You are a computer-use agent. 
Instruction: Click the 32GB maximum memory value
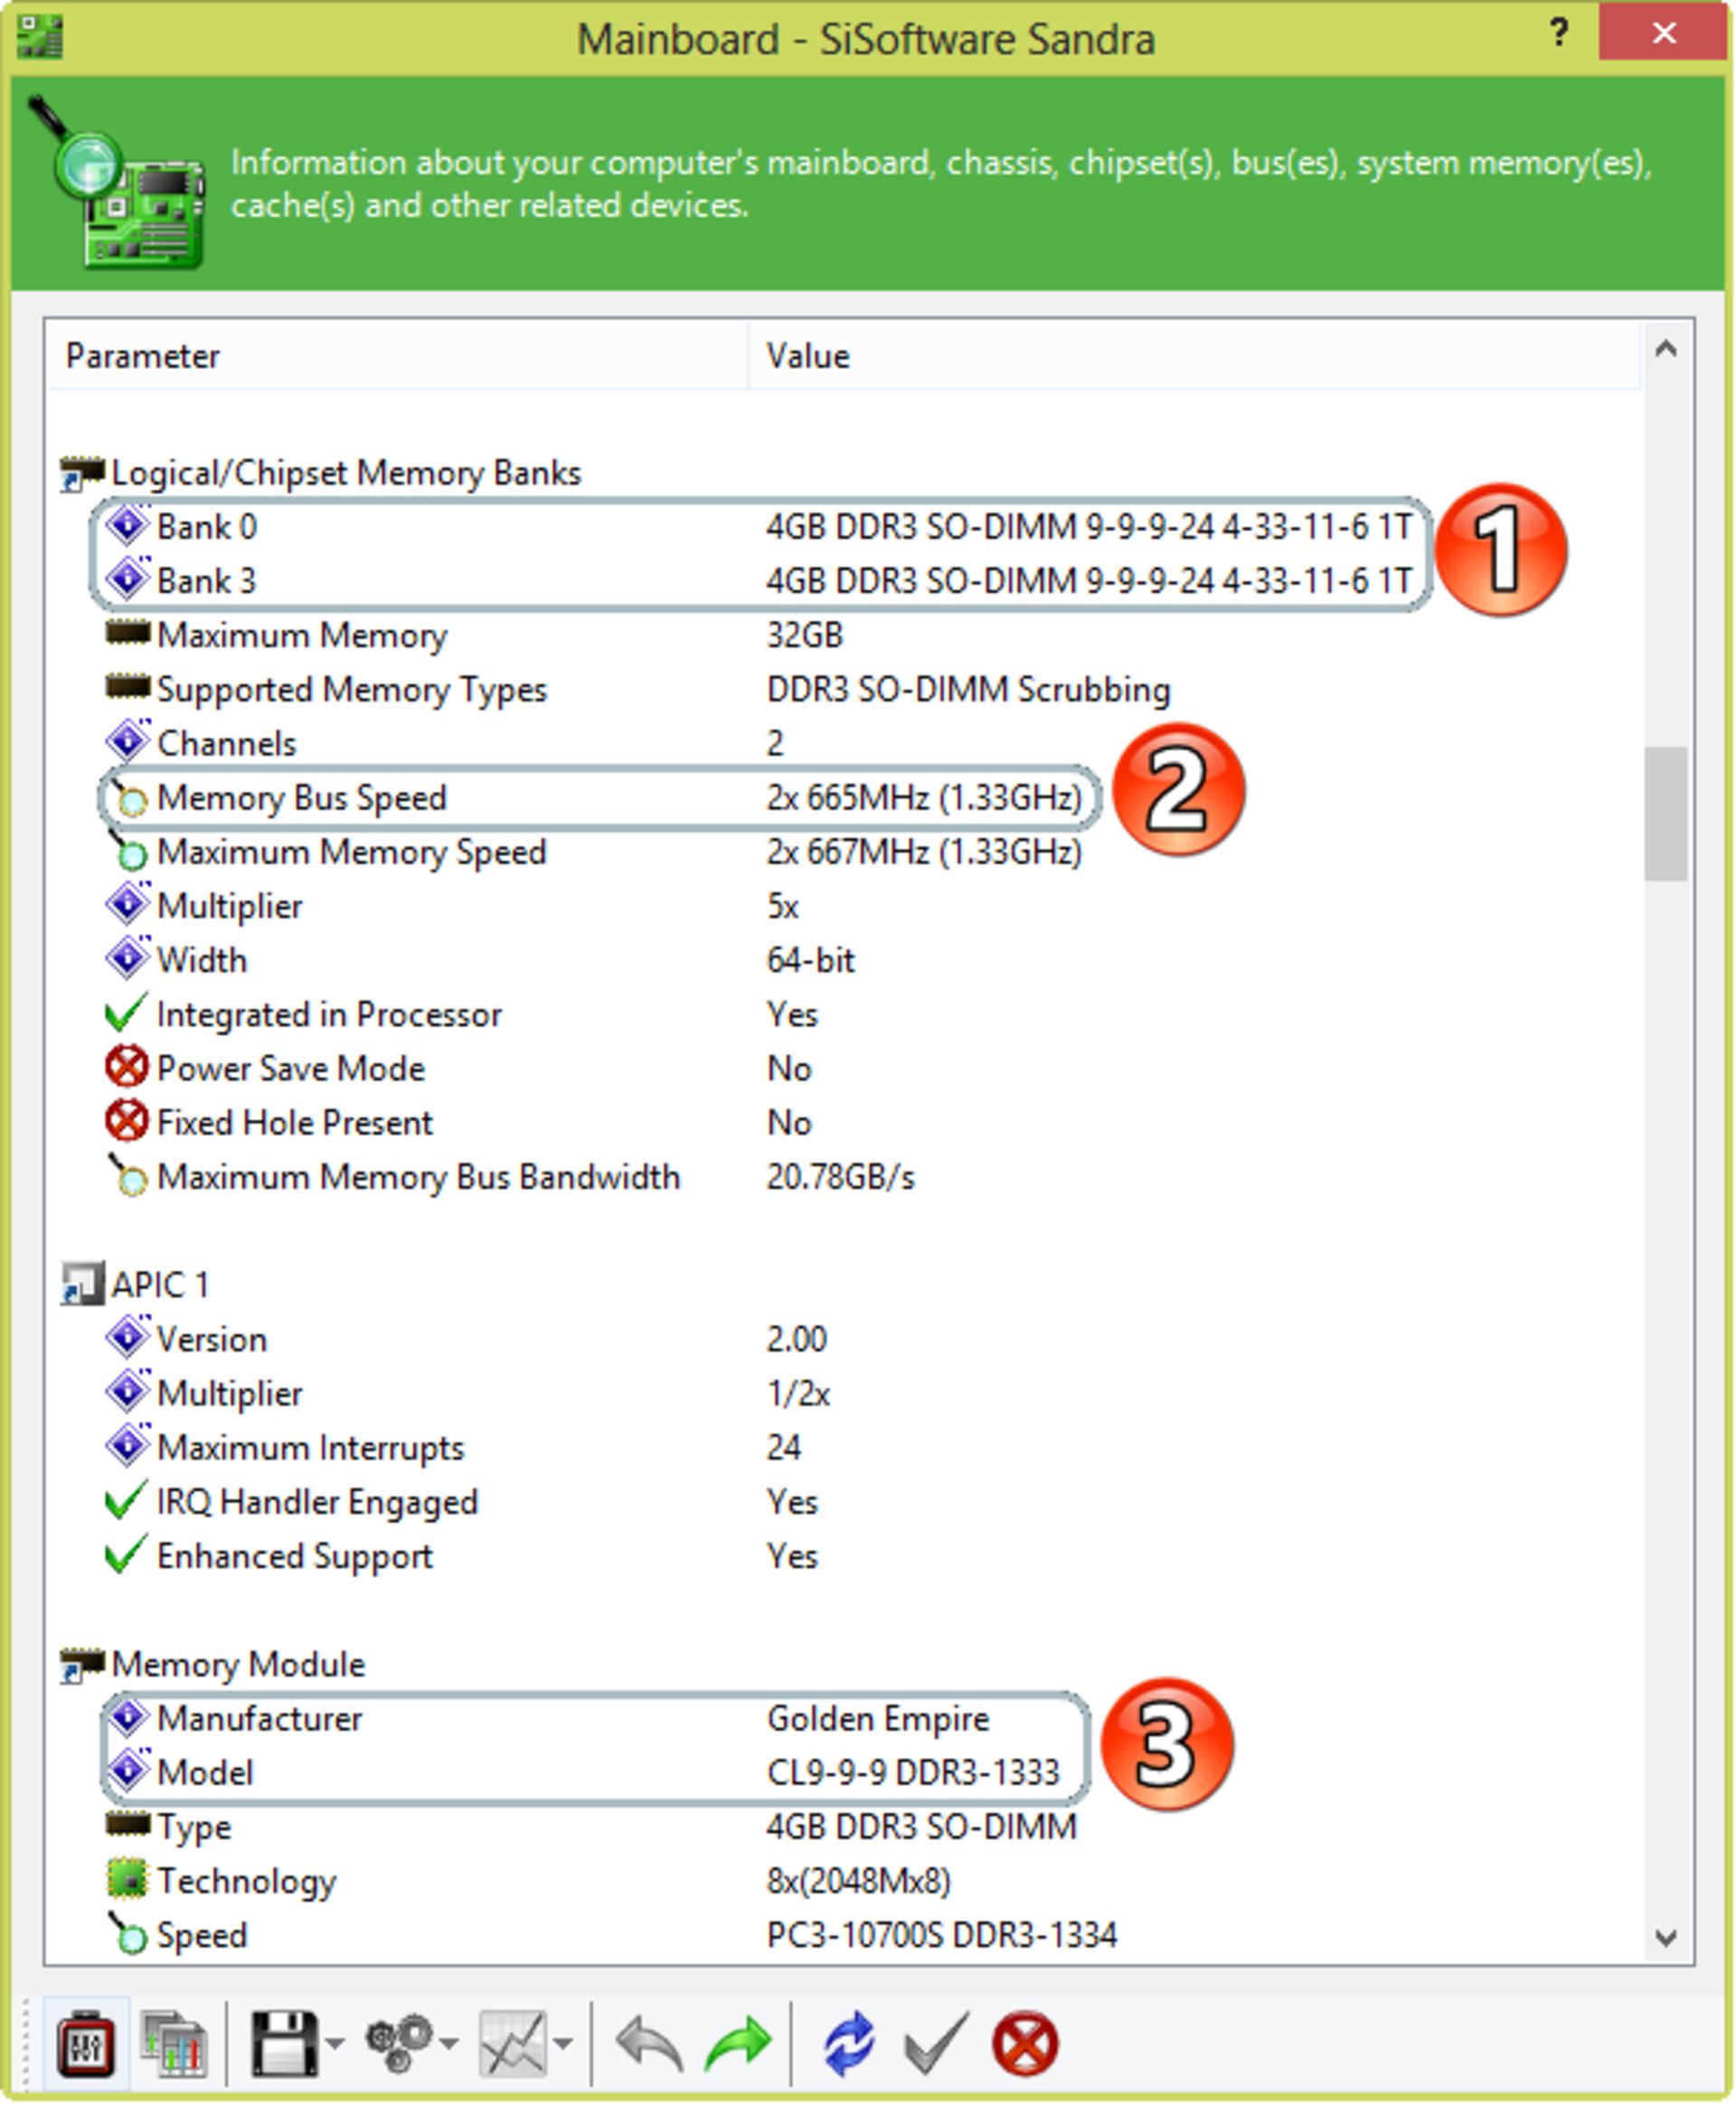(x=805, y=635)
